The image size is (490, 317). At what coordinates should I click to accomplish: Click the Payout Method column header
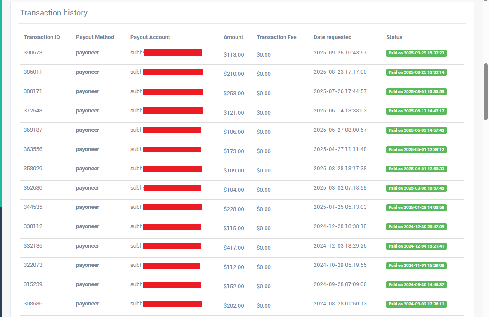95,37
